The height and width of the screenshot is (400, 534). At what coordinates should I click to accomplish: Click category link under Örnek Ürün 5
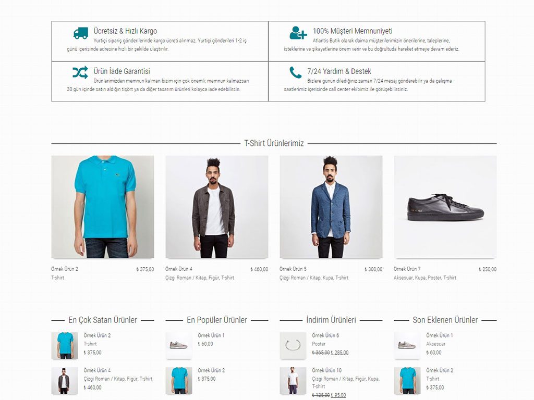[x=313, y=278]
